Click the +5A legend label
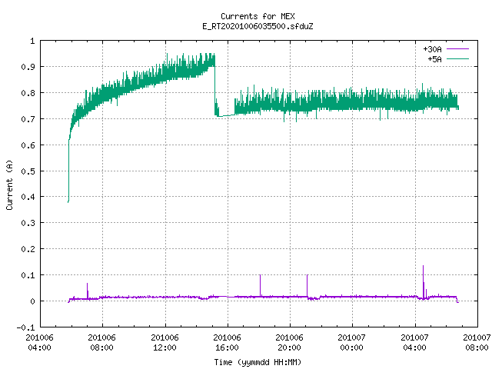This screenshot has width=492, height=369. 434,59
